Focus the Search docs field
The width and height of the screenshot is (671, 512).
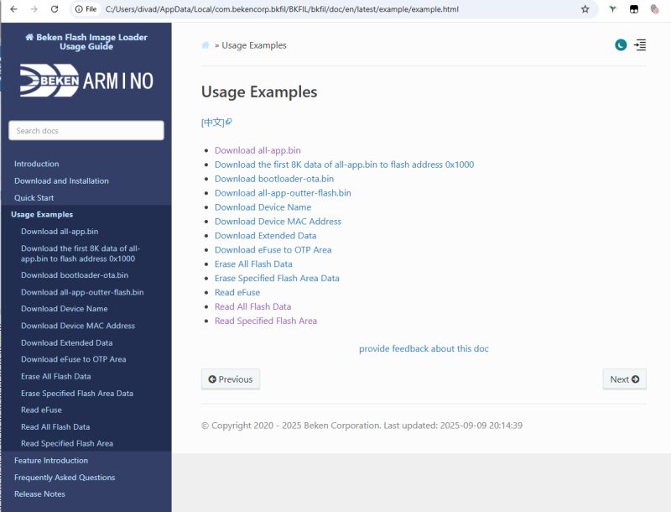coord(86,131)
